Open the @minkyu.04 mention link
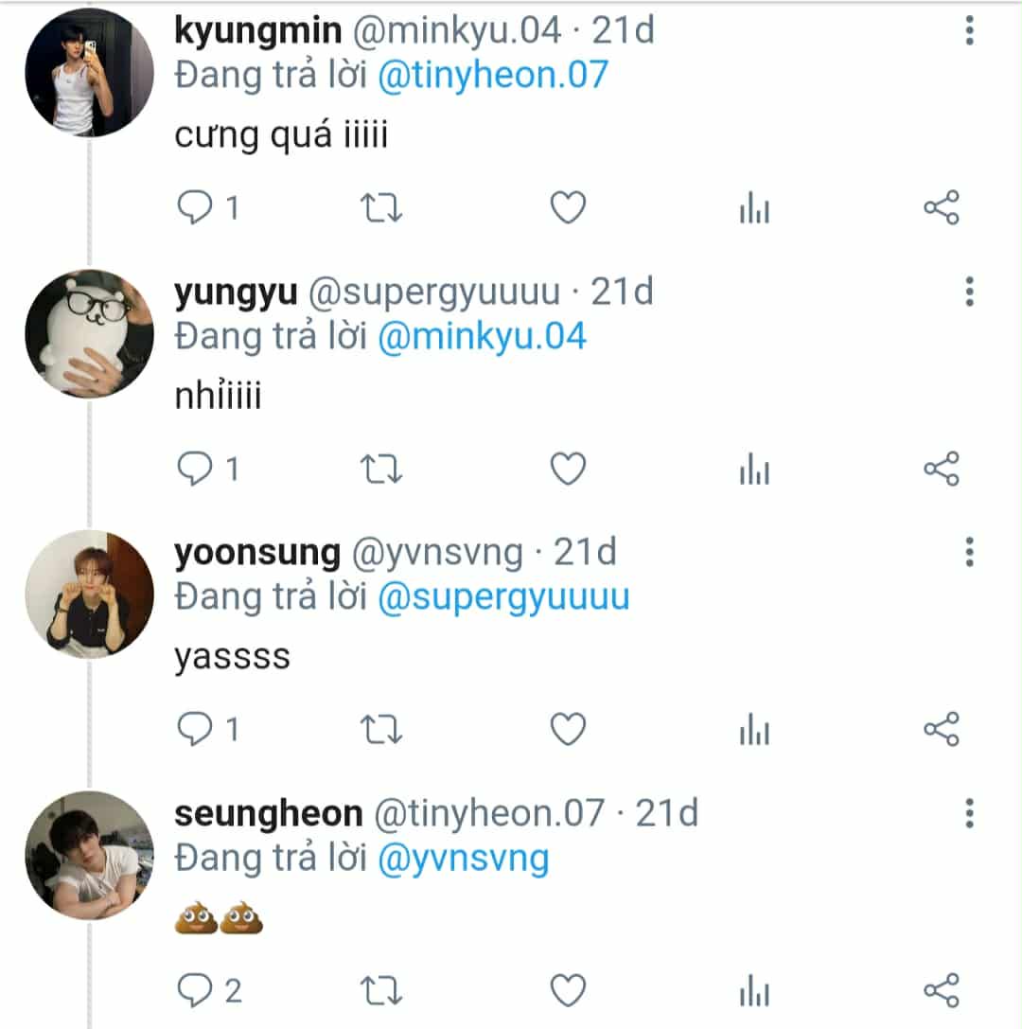The image size is (1022, 1029). point(482,336)
